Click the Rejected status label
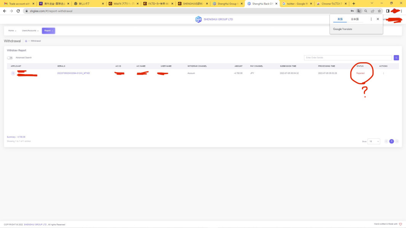Image resolution: width=406 pixels, height=228 pixels. coord(360,73)
